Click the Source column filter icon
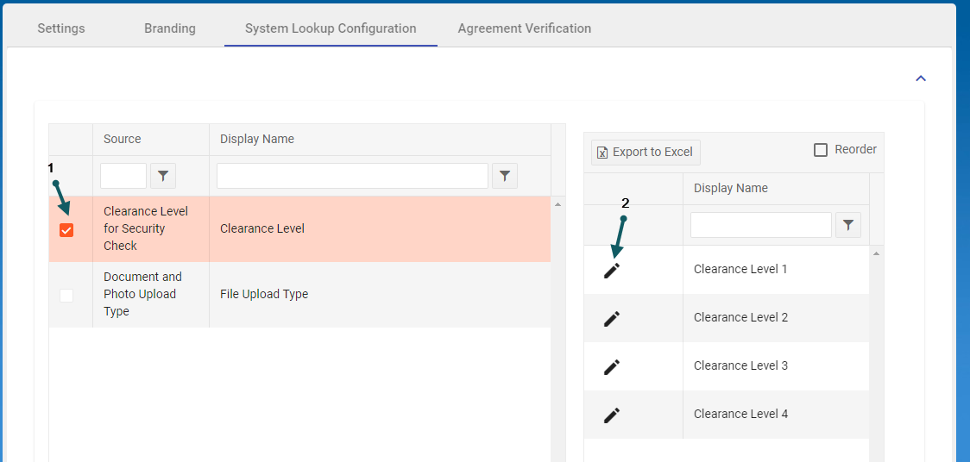The height and width of the screenshot is (462, 970). 163,177
